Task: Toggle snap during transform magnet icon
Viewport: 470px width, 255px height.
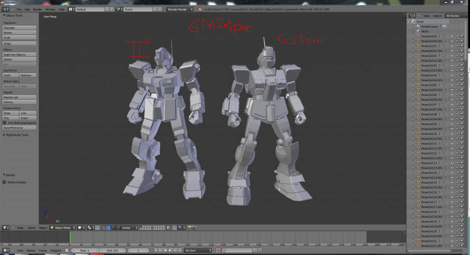Action: coord(175,228)
